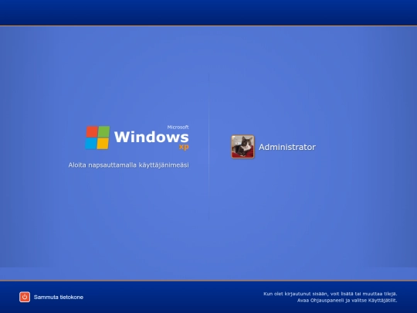Click the red power icon to shut down

(25, 297)
